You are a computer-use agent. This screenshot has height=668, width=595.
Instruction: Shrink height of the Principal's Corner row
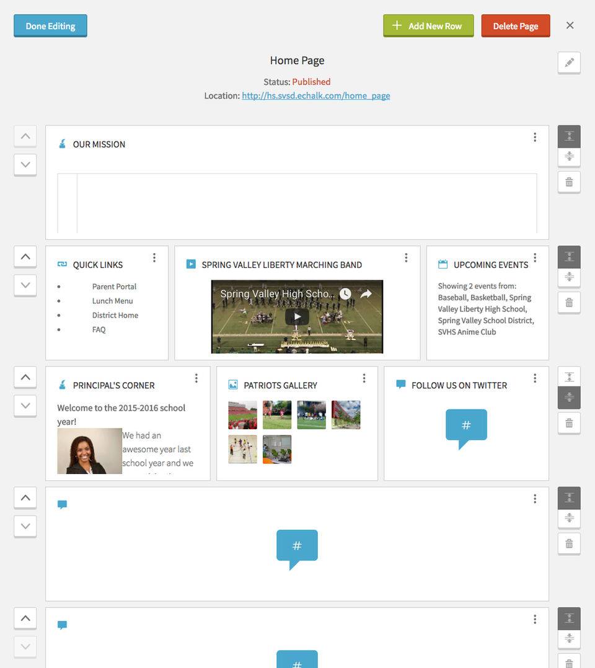click(569, 398)
